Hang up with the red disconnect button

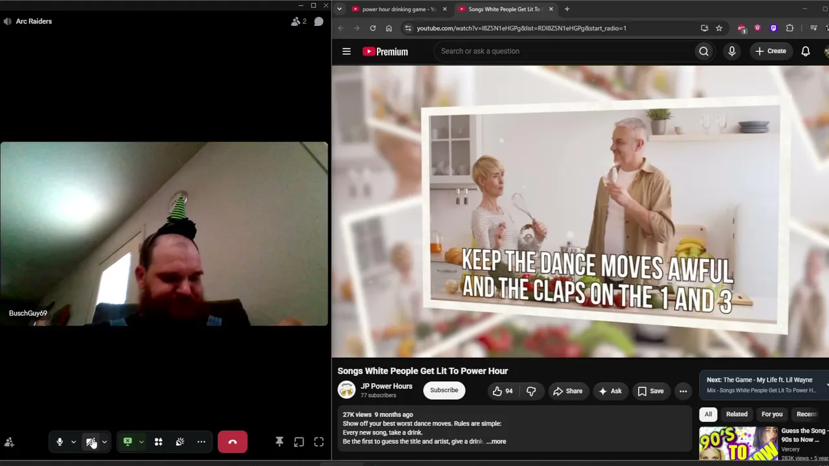[x=233, y=442]
